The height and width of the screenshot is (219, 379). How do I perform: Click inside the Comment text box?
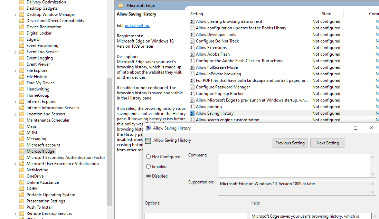[294, 165]
